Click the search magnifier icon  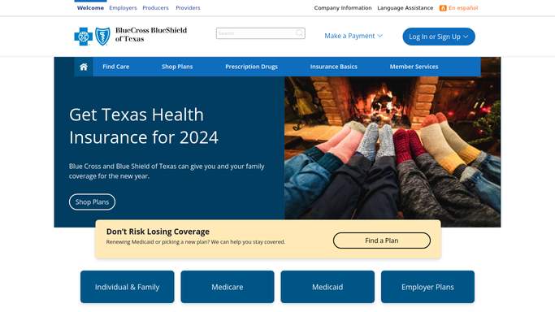[300, 33]
